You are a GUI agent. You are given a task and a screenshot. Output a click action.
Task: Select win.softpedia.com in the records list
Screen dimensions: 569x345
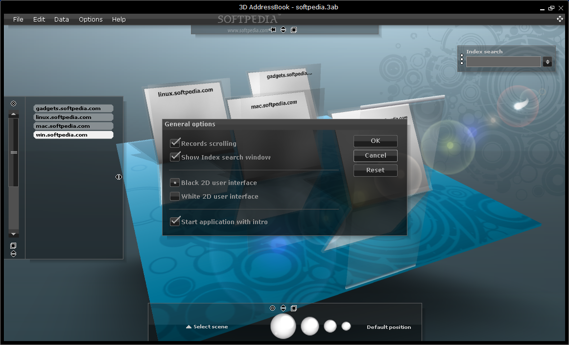pos(73,135)
